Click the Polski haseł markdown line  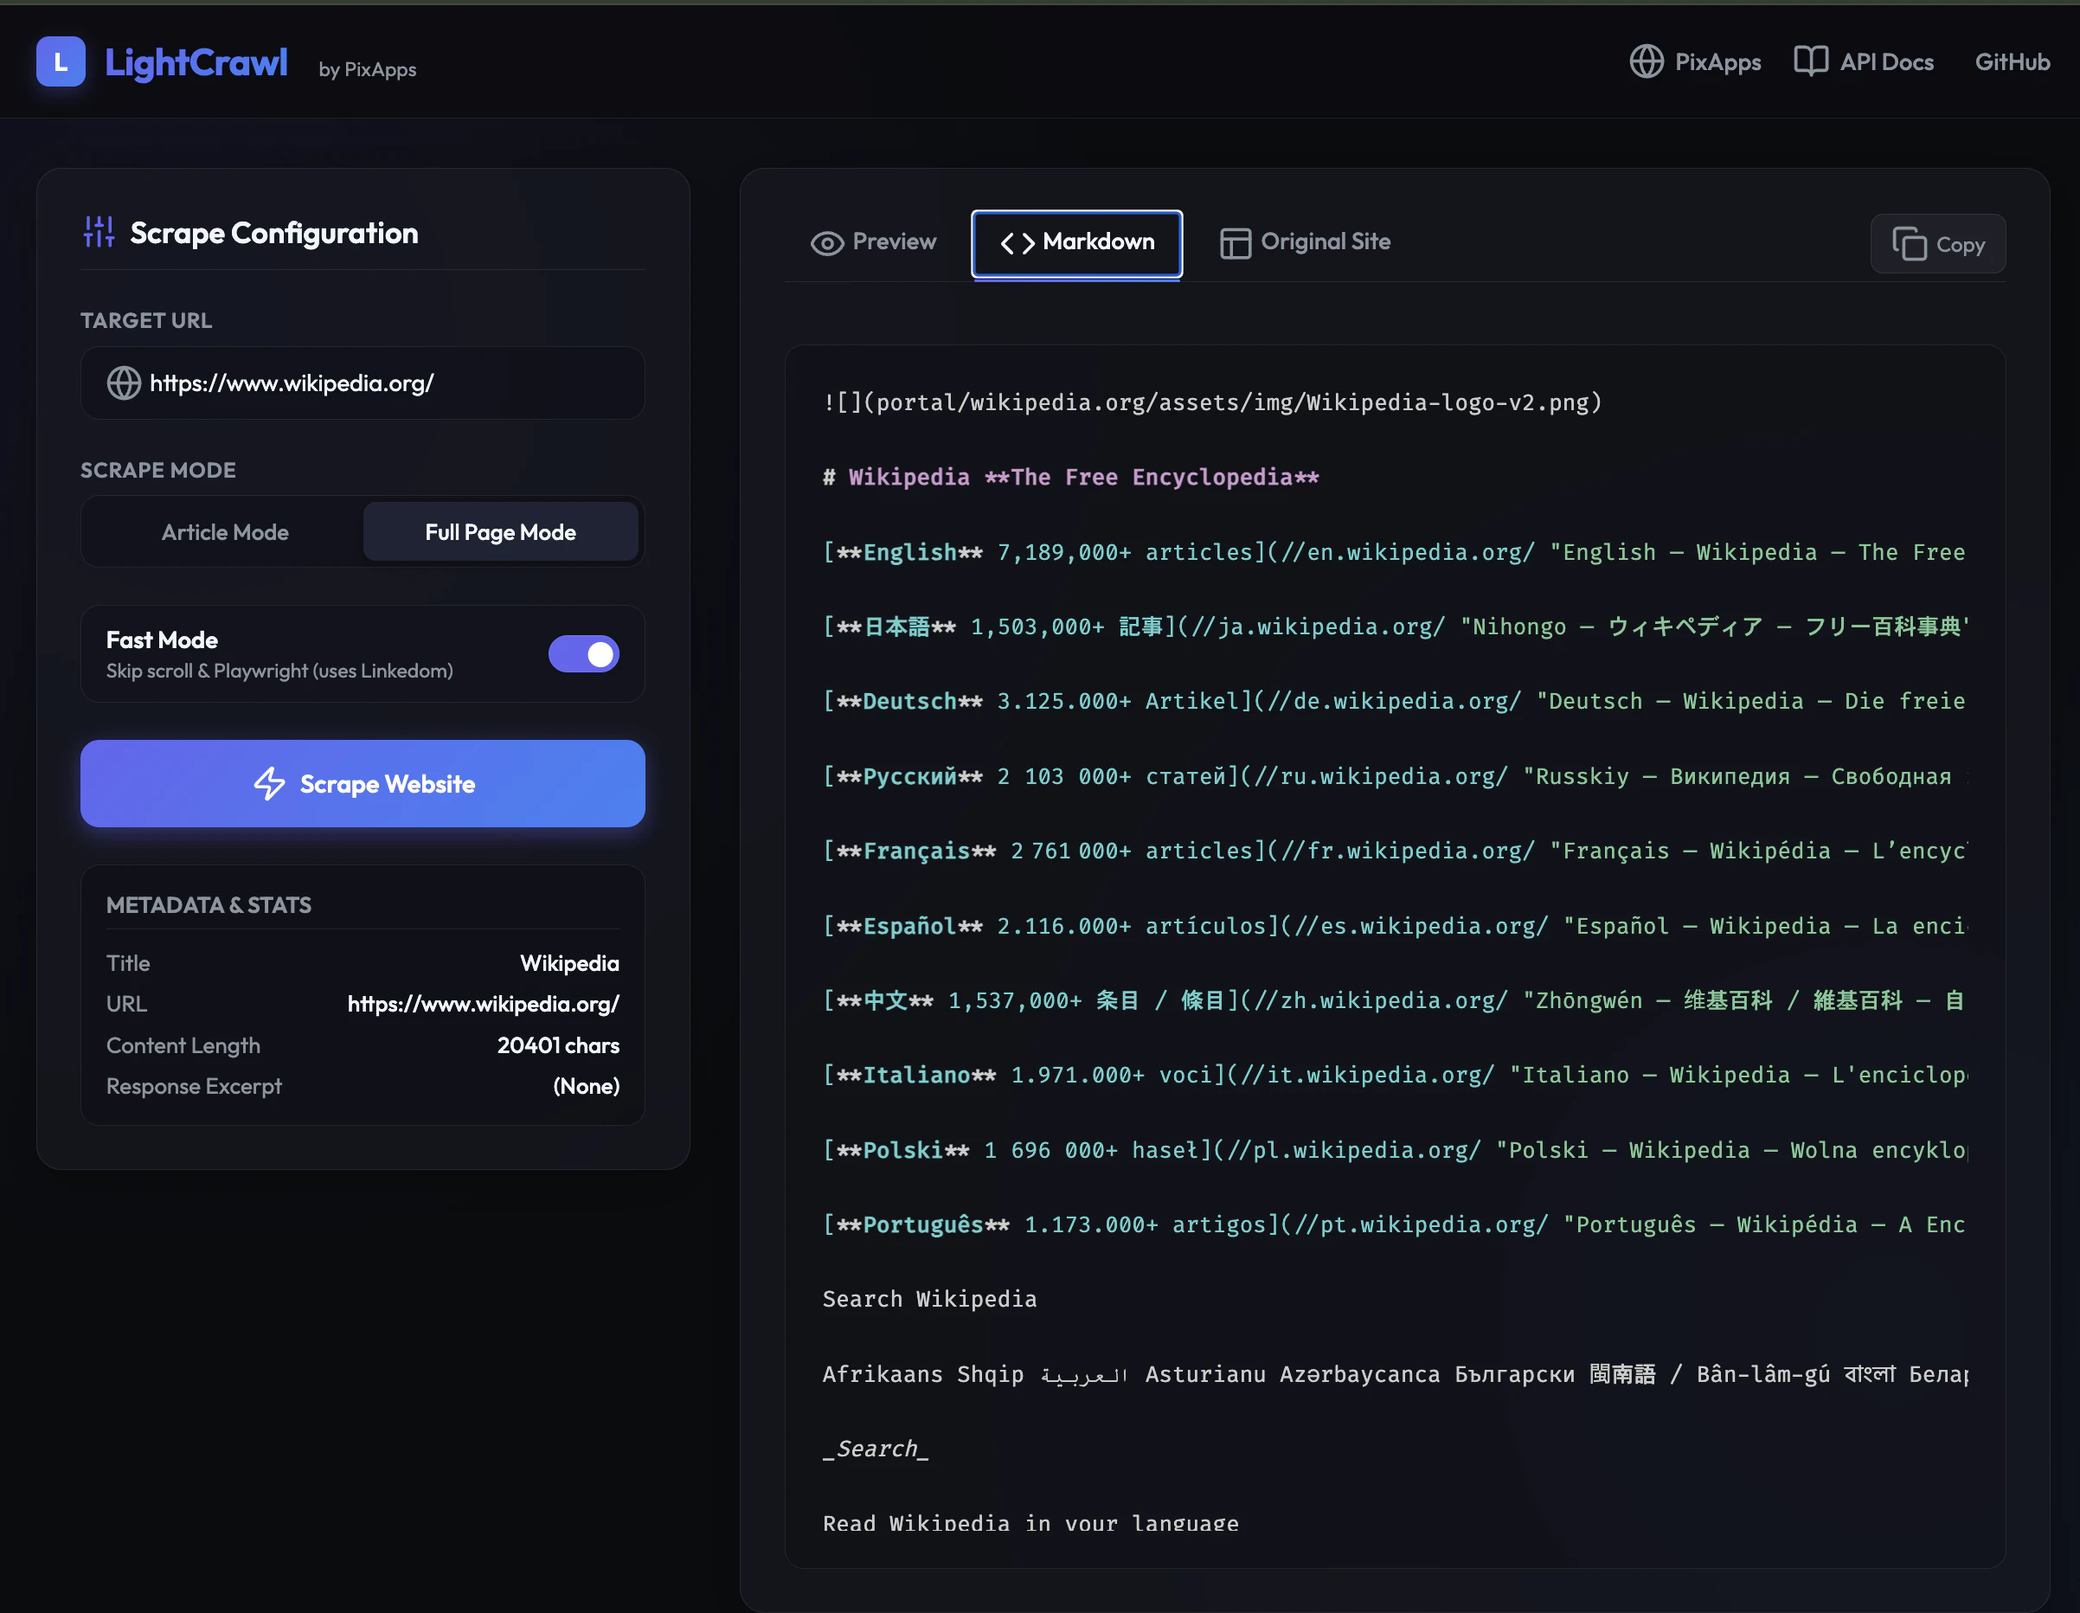1394,1150
